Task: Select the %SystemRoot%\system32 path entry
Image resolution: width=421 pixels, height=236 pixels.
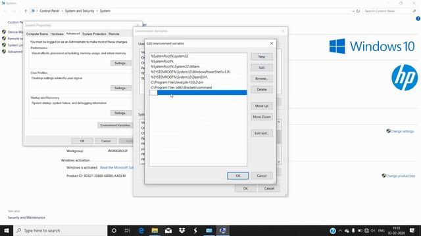Action: [x=198, y=56]
